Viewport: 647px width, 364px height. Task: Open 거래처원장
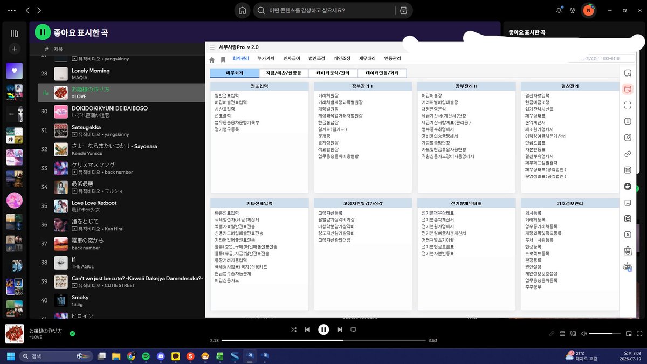click(328, 95)
